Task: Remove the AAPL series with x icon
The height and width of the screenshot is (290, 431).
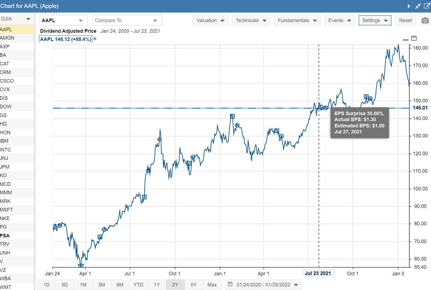Action: [x=95, y=39]
